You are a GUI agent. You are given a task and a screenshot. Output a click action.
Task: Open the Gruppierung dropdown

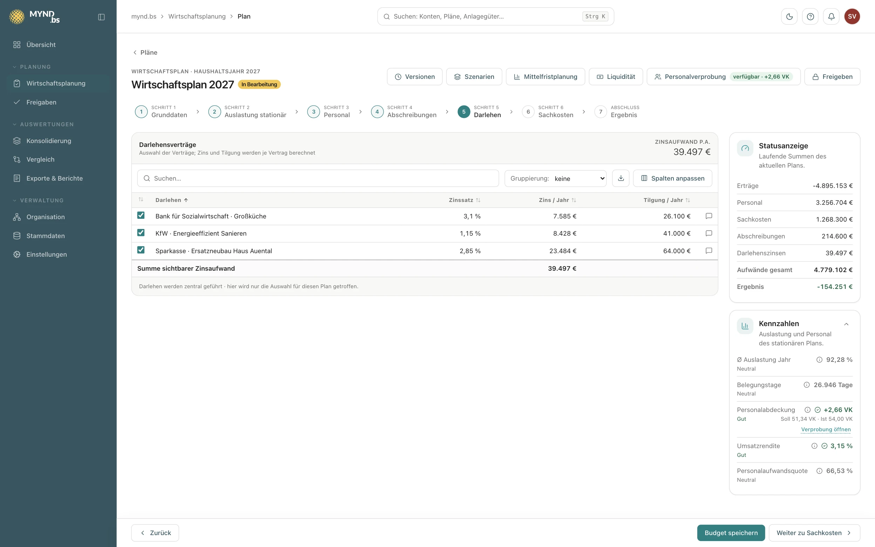pos(555,178)
